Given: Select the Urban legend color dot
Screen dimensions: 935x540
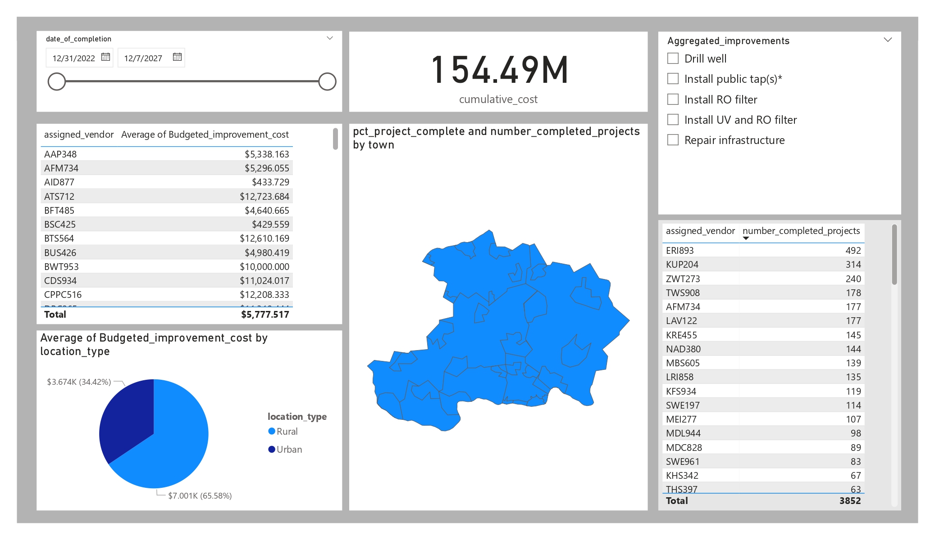Looking at the screenshot, I should click(x=272, y=449).
